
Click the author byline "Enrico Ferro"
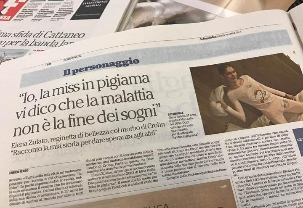(19, 171)
